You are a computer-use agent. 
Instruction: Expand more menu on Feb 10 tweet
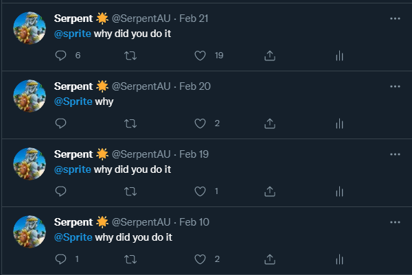click(395, 222)
